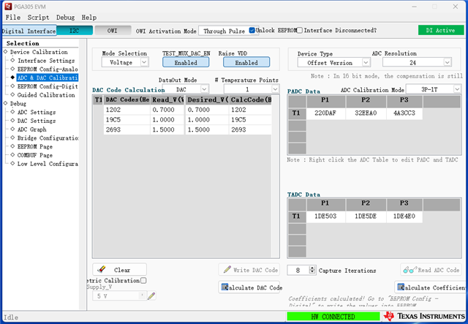This screenshot has width=468, height=324.
Task: Select EEPROM Config-Analog in the tree
Action: click(x=48, y=69)
